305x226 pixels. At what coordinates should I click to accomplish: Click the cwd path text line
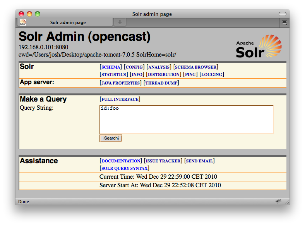click(x=97, y=55)
